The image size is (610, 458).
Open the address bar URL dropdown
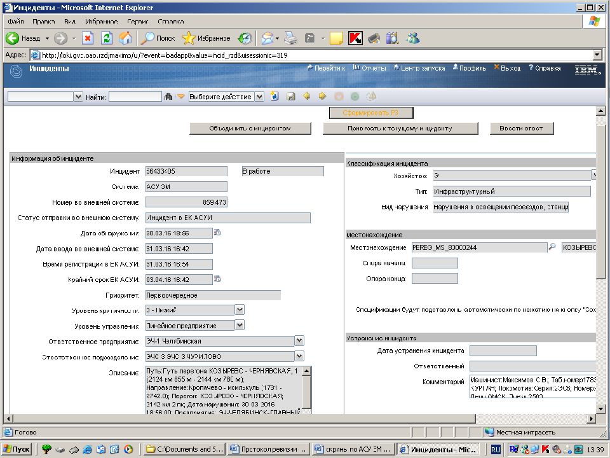coord(597,55)
